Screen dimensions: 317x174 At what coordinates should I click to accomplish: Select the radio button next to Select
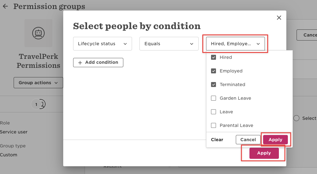point(296,118)
